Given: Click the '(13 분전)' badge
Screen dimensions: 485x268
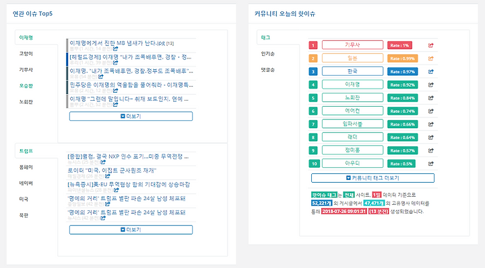Looking at the screenshot, I should pyautogui.click(x=379, y=212).
